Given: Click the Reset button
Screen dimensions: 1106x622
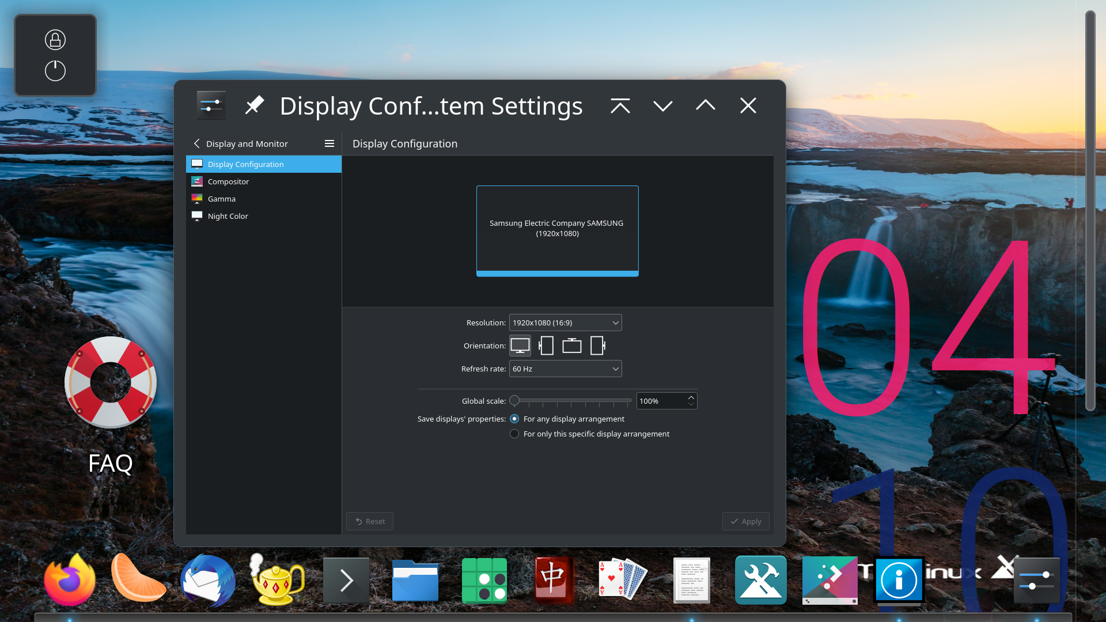Looking at the screenshot, I should 370,521.
